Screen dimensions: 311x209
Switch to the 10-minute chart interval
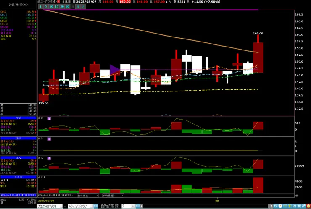tap(51, 7)
